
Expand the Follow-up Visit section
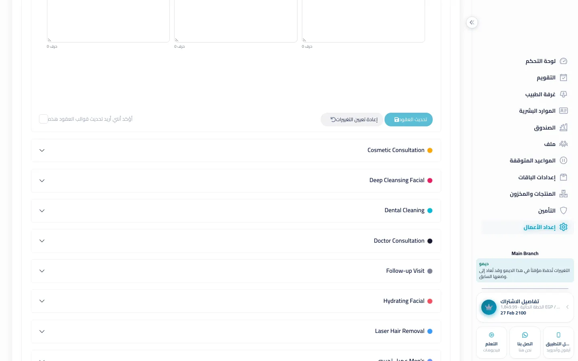pyautogui.click(x=236, y=271)
